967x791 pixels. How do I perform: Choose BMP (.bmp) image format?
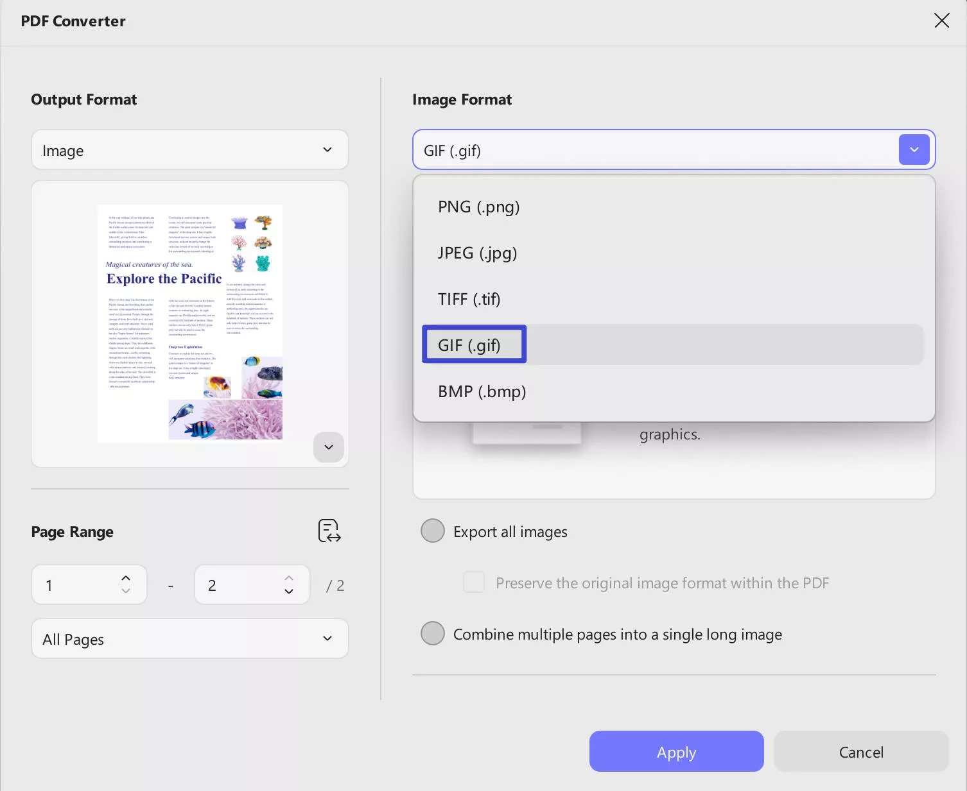pos(482,391)
